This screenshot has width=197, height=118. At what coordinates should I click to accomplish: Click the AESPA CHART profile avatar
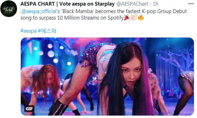[9, 9]
